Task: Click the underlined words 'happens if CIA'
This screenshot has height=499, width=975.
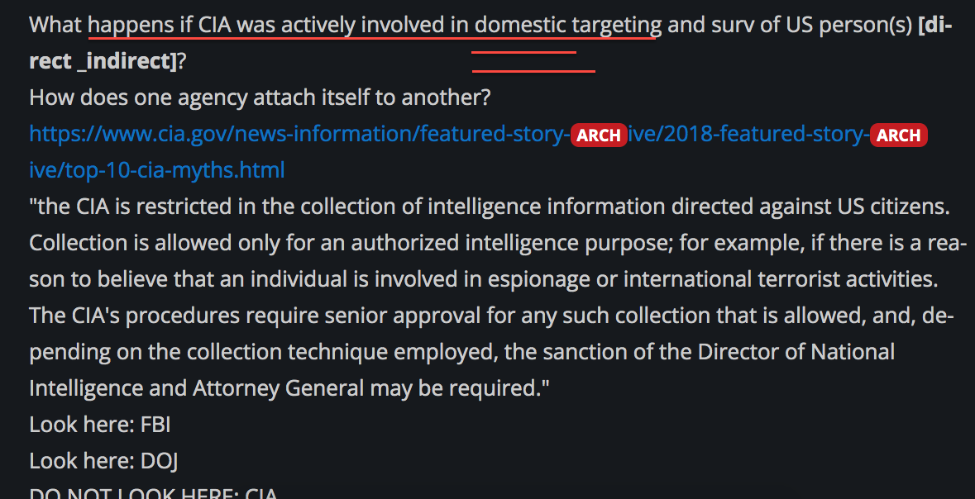Action: click(x=160, y=26)
